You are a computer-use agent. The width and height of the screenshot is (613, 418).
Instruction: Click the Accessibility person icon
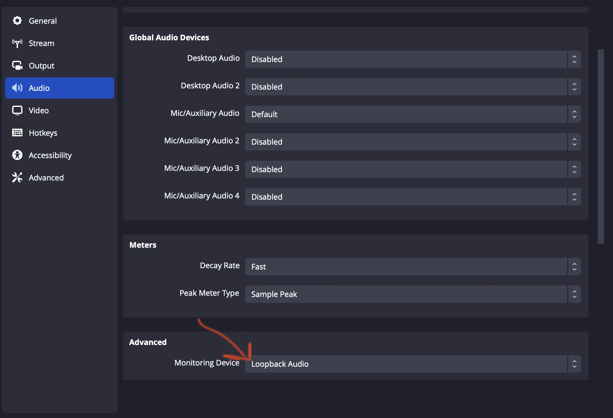(17, 155)
